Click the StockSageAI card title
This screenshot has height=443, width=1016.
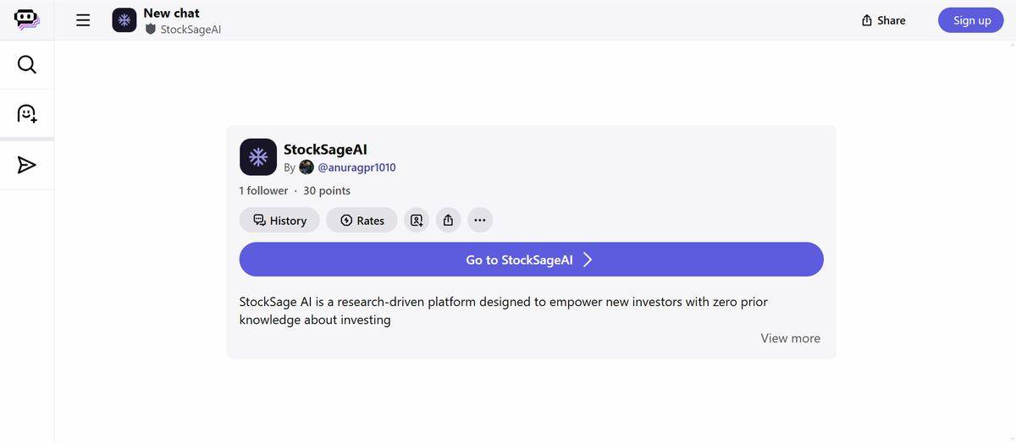coord(325,150)
